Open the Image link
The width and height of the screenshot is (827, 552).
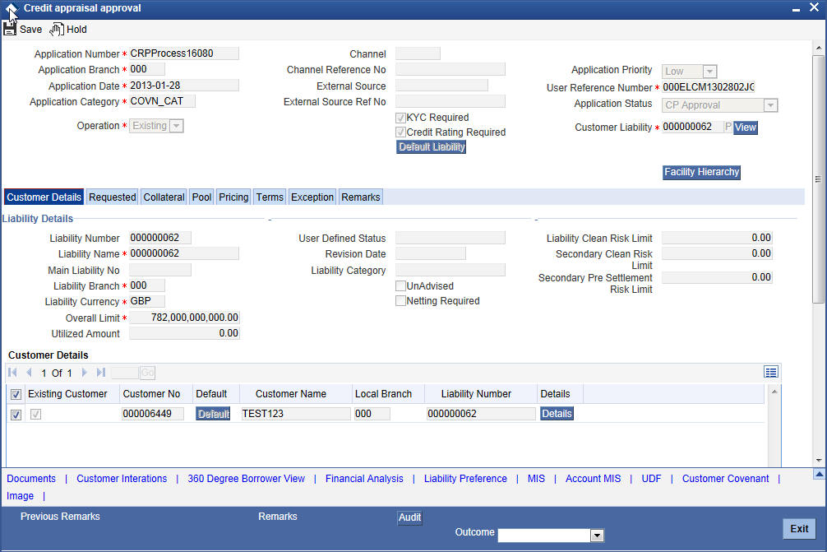(x=20, y=496)
